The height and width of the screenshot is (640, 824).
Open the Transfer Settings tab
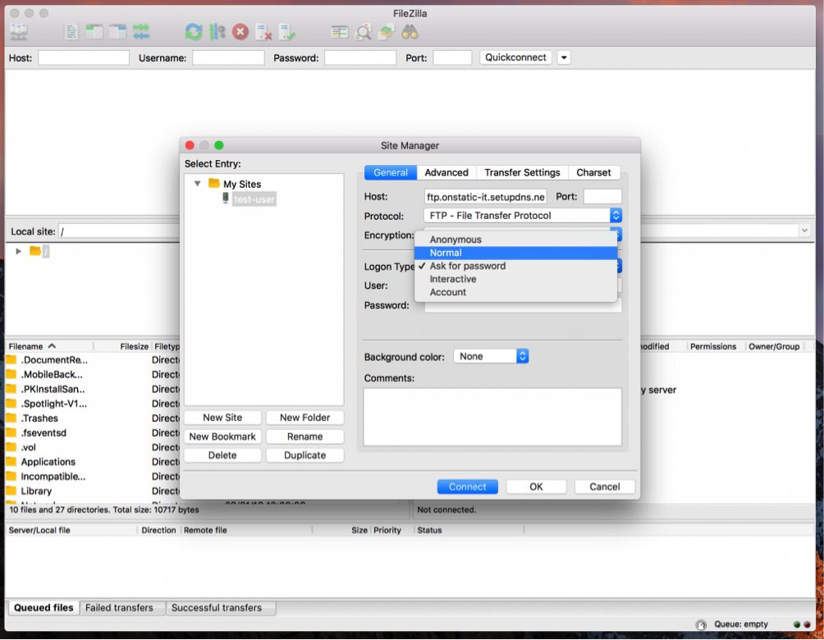coord(522,172)
